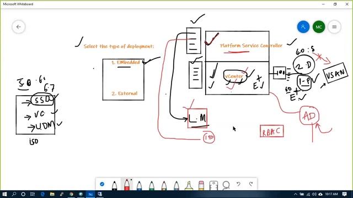Expand hidden system tray icons chevron
Image resolution: width=353 pixels, height=198 pixels.
(296, 194)
